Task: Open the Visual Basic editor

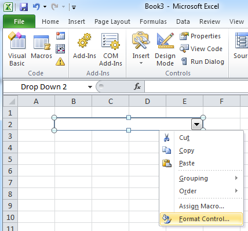Action: click(x=17, y=49)
